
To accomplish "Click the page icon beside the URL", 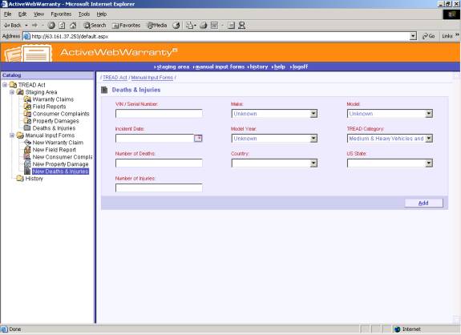I will [x=26, y=36].
